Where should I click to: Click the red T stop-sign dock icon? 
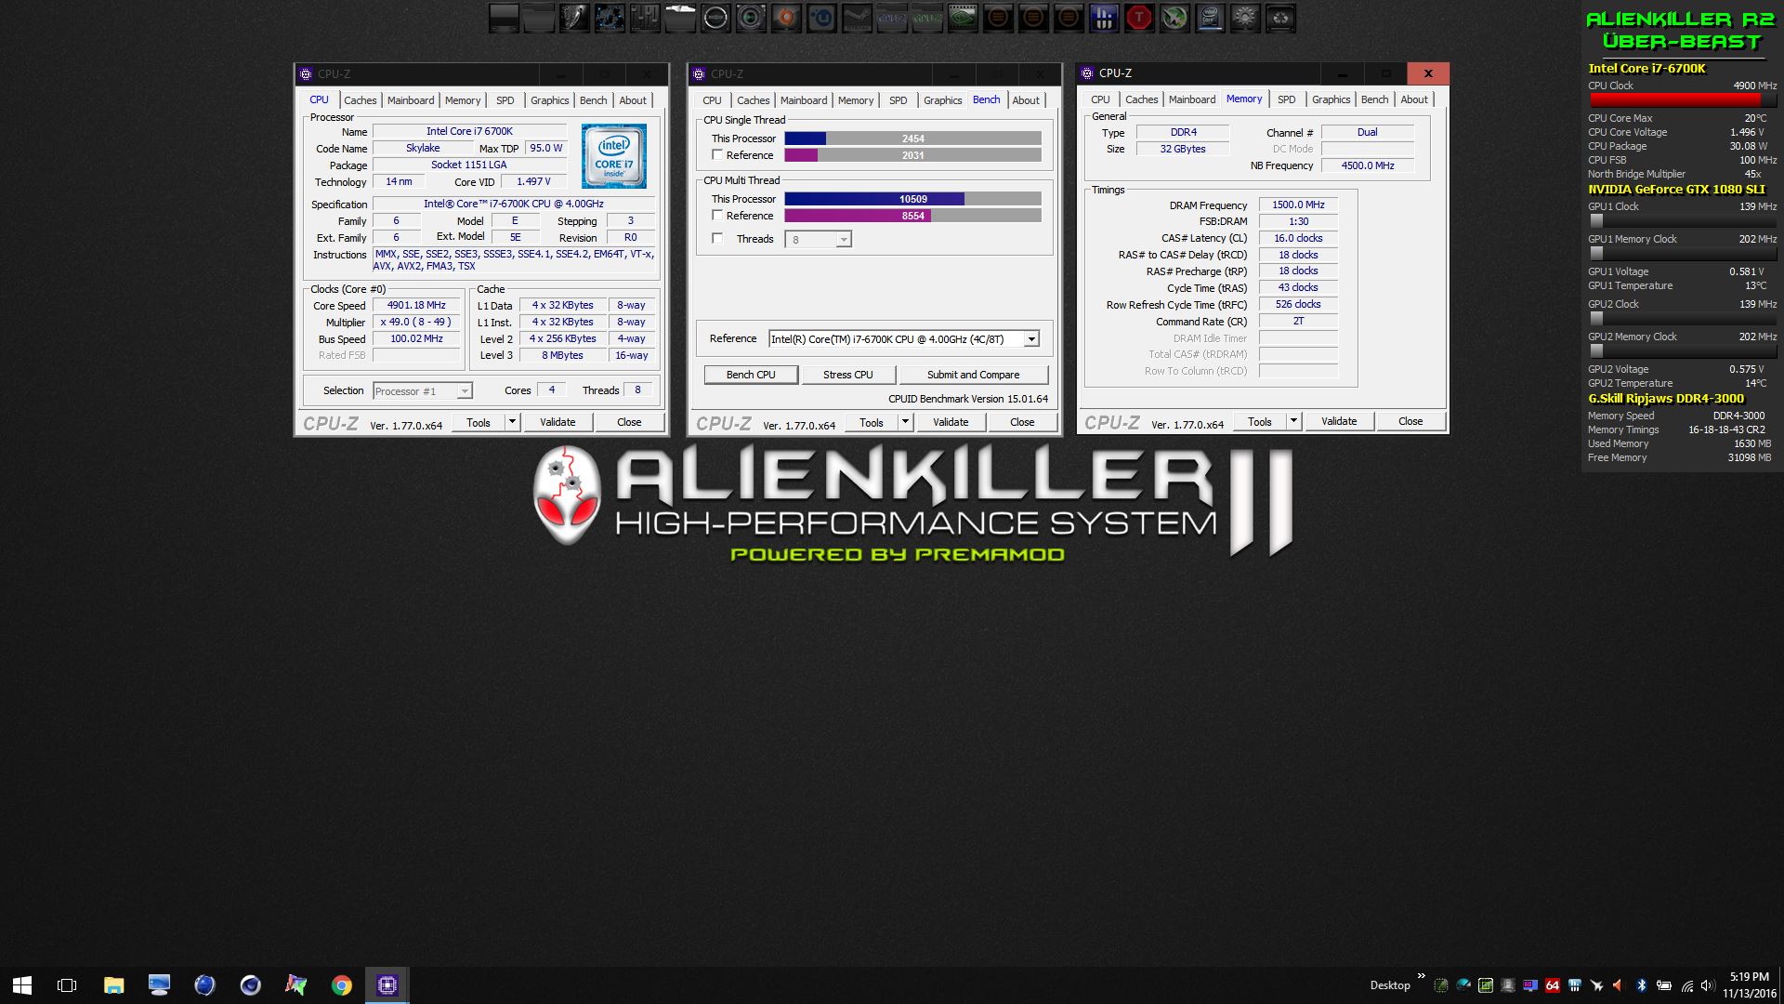coord(1139,18)
